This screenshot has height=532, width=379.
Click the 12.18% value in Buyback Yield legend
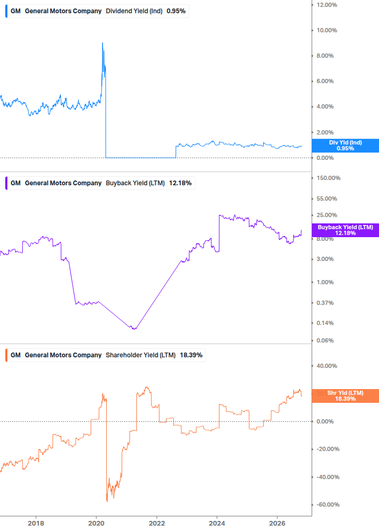pos(180,183)
